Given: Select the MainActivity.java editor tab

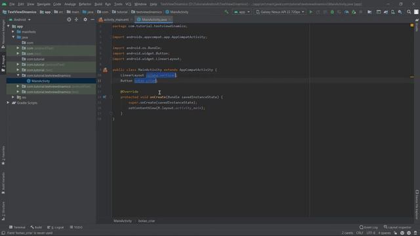Looking at the screenshot, I should tap(154, 20).
